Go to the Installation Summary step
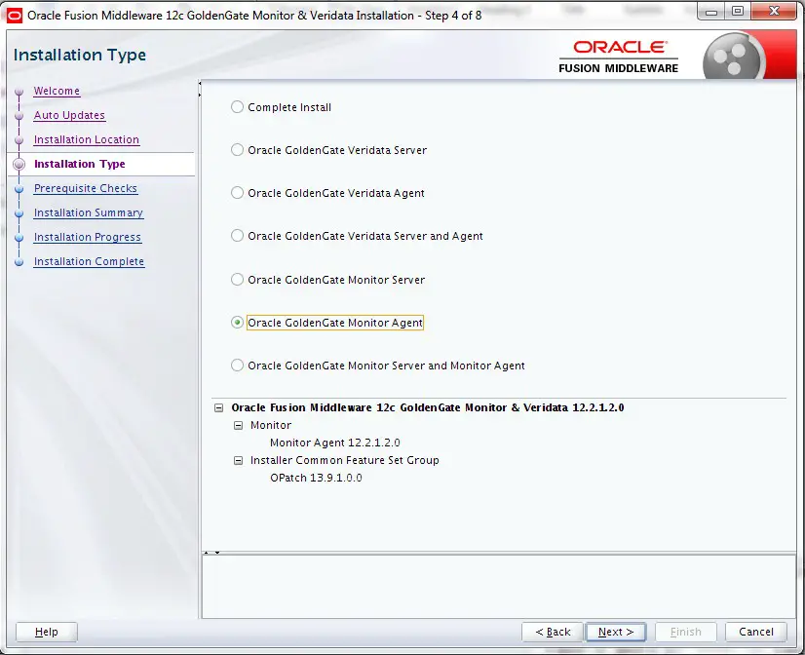 (x=89, y=212)
